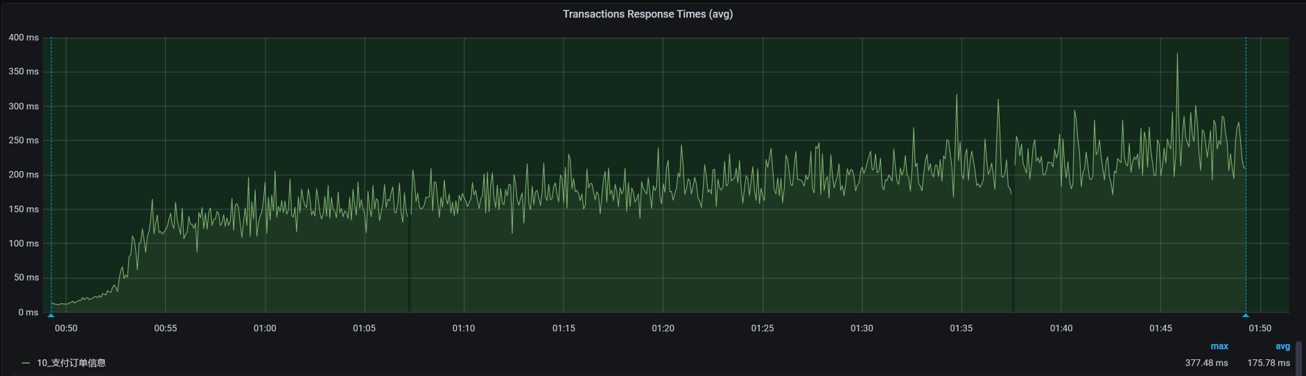Click the right blue annotation marker triangle
The height and width of the screenshot is (376, 1306).
coord(1246,315)
